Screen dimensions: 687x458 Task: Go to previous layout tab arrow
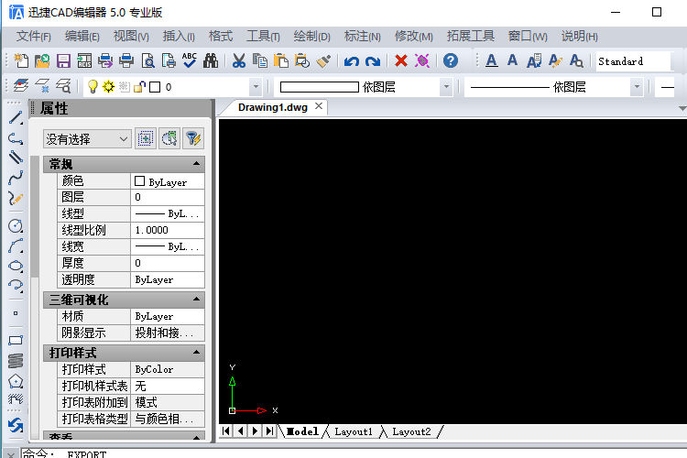(x=241, y=431)
